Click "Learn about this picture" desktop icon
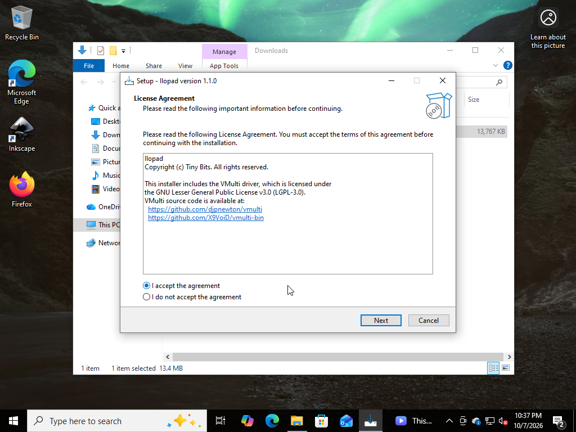576x432 pixels. point(548,28)
